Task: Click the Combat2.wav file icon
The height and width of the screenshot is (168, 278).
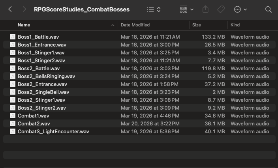Action: coord(13,123)
